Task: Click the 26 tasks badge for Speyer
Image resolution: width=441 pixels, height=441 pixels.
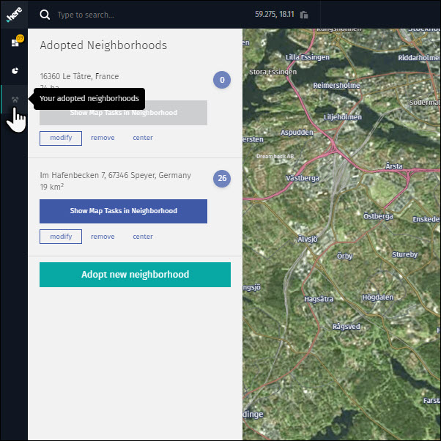Action: [222, 178]
